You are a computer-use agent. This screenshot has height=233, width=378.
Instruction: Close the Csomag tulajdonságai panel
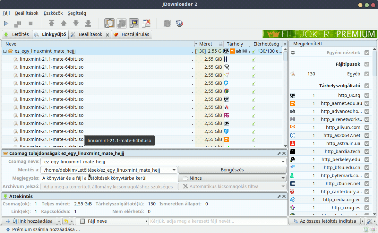coord(284,153)
